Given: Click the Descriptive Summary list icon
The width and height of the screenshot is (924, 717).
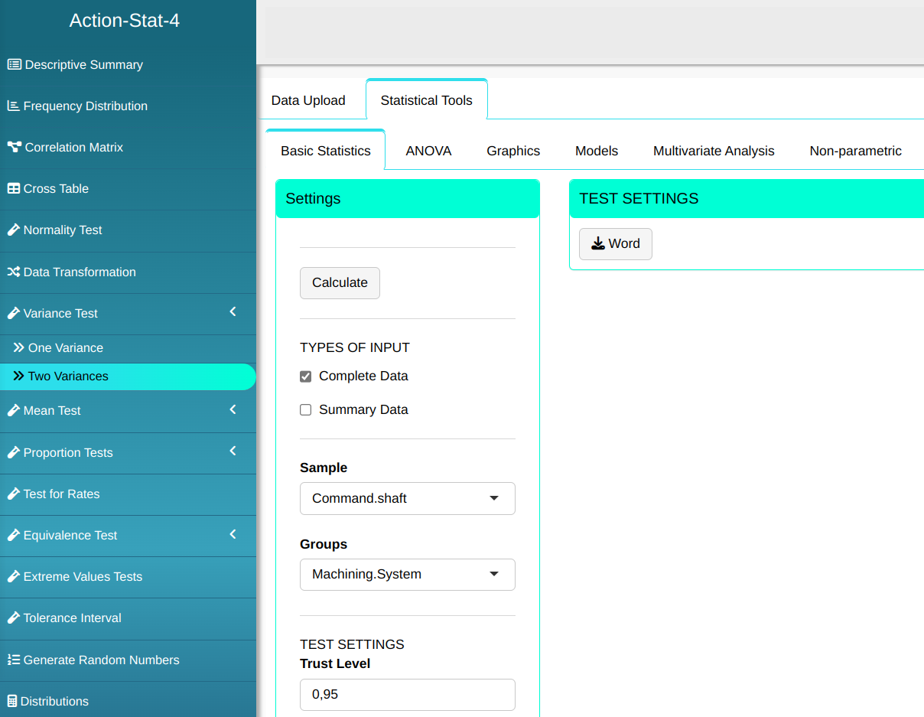Looking at the screenshot, I should (x=14, y=65).
